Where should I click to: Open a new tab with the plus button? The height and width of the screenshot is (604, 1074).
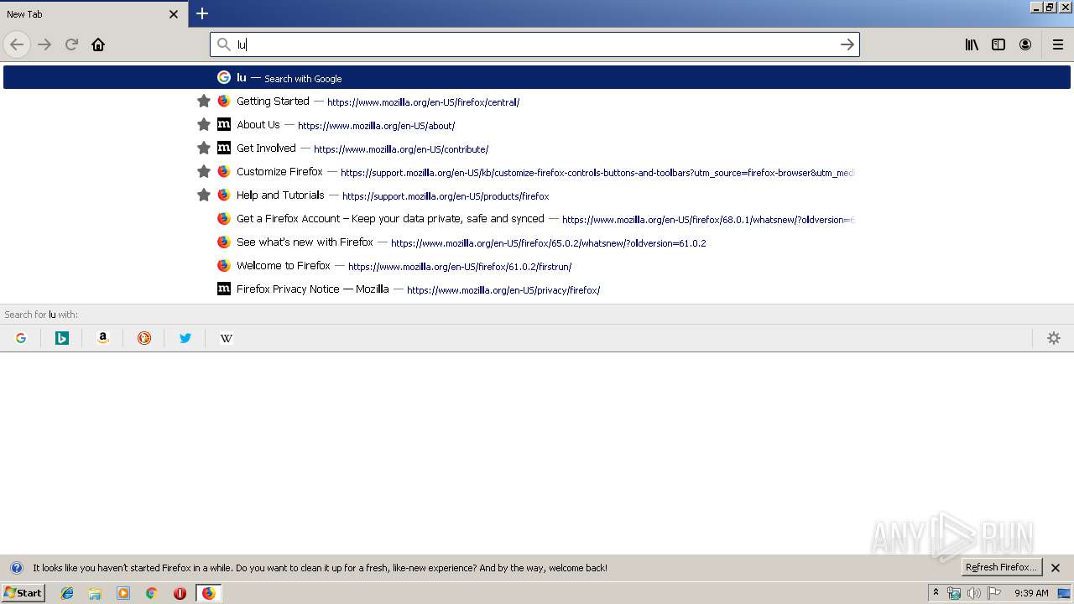click(202, 13)
